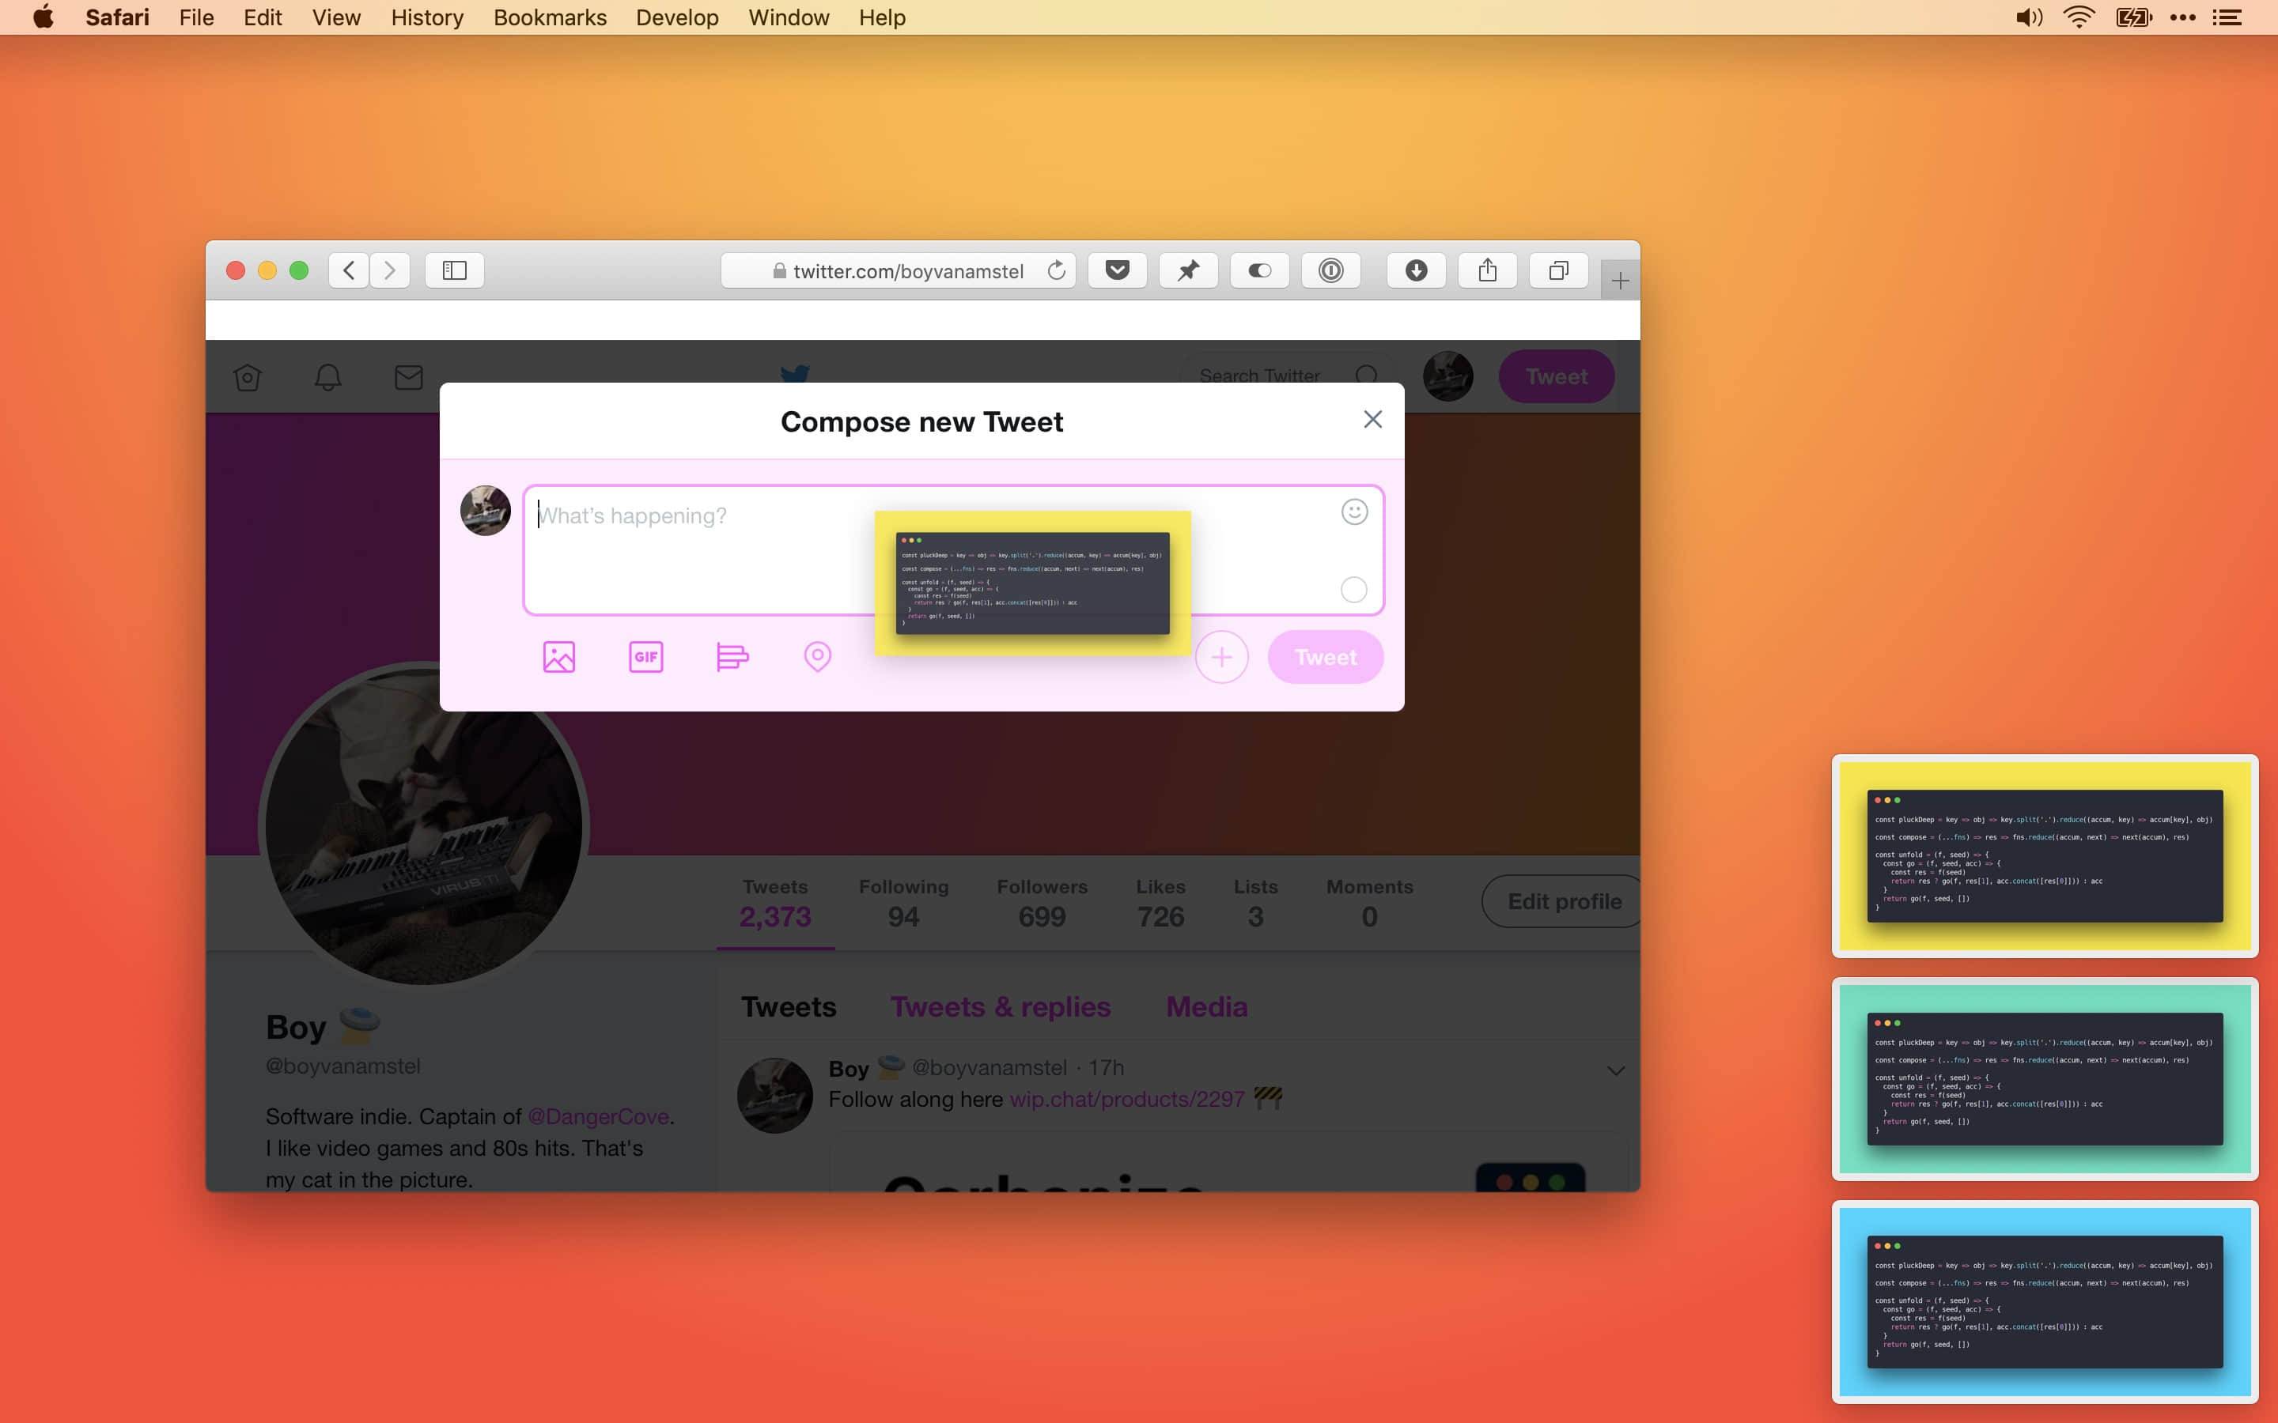Click the Search Twitter field
The height and width of the screenshot is (1423, 2278).
1287,376
